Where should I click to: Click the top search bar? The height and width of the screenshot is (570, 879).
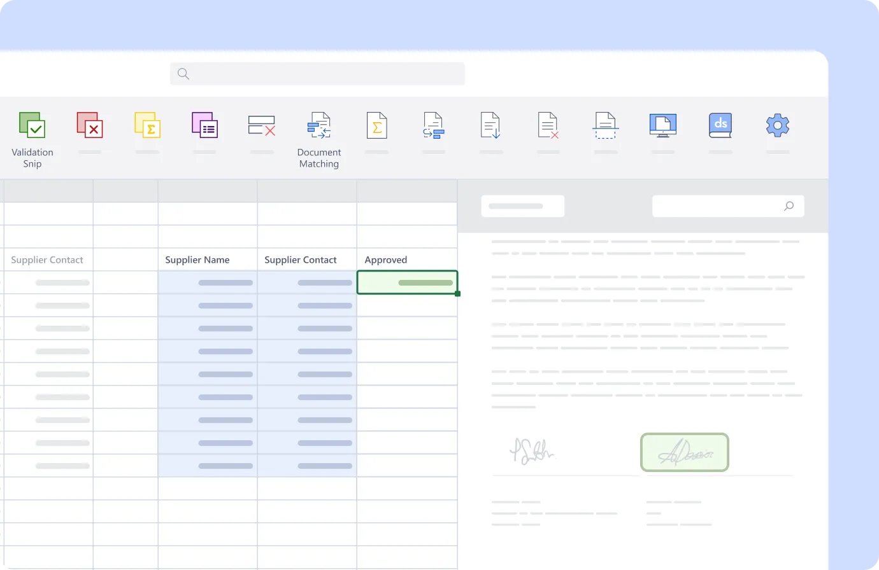click(x=317, y=73)
